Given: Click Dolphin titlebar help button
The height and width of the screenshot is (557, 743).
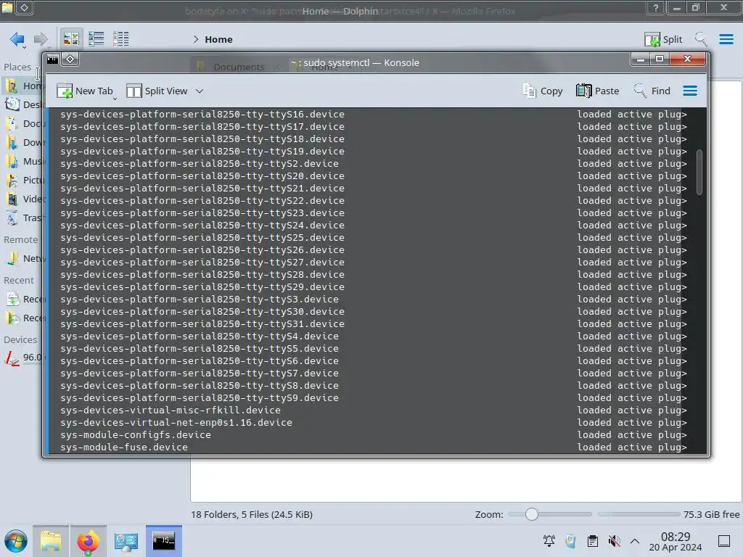Looking at the screenshot, I should (x=655, y=7).
